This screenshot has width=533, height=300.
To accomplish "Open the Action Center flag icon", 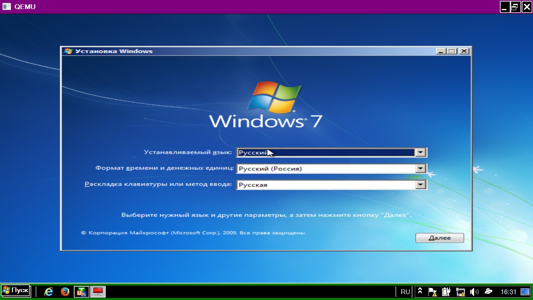I will click(433, 291).
